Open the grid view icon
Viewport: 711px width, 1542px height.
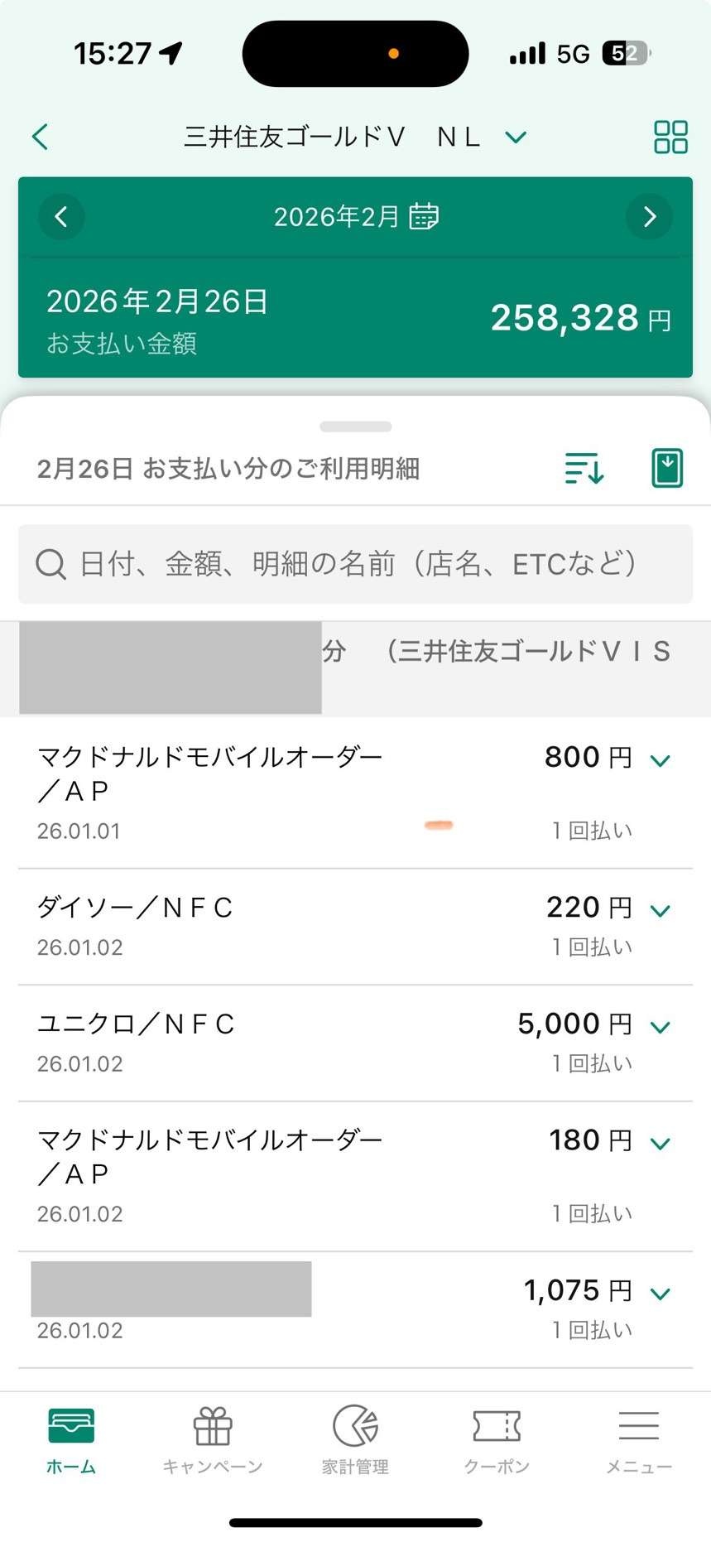coord(670,137)
